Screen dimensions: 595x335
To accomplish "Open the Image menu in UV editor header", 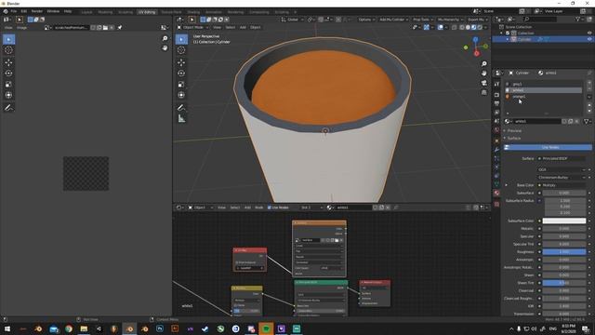I will pyautogui.click(x=21, y=27).
